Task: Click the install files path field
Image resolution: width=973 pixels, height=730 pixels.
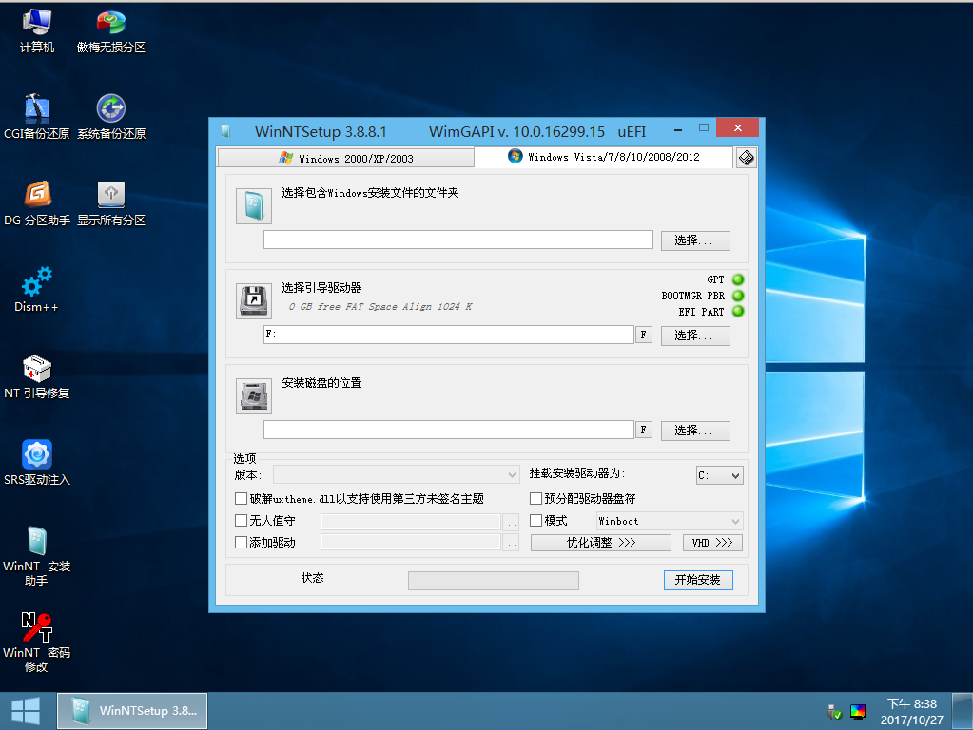Action: pos(457,240)
